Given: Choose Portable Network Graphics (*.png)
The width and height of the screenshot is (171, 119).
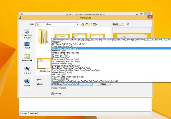Looking at the screenshot, I should (x=111, y=59).
